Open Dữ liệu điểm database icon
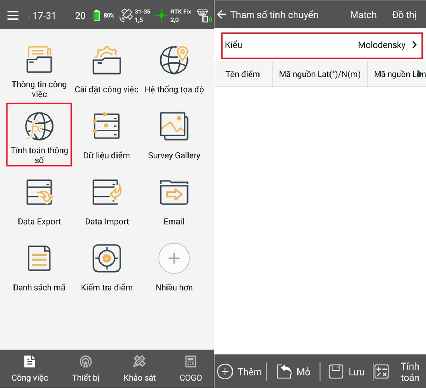The image size is (426, 388). [x=106, y=126]
